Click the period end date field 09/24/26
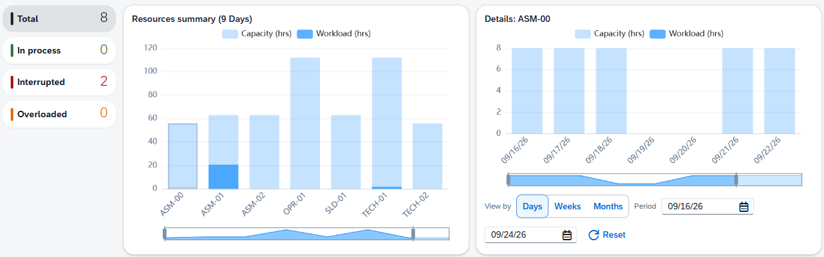 530,235
